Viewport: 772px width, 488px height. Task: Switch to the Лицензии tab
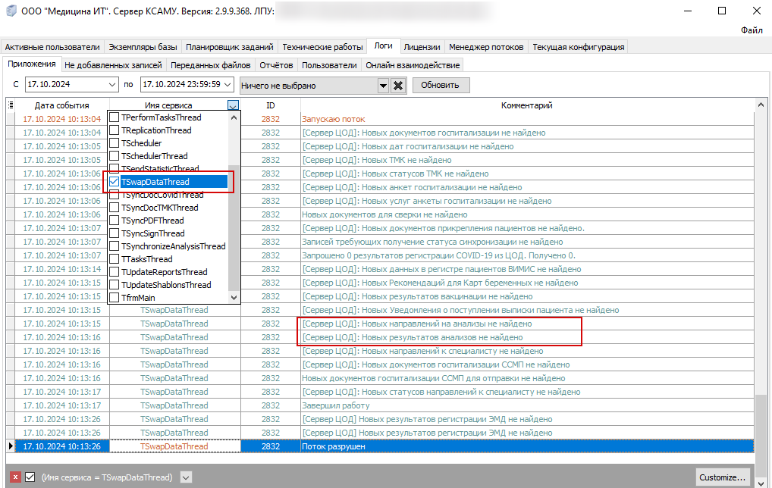(x=422, y=47)
